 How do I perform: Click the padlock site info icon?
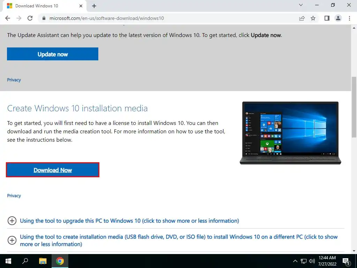click(x=44, y=18)
